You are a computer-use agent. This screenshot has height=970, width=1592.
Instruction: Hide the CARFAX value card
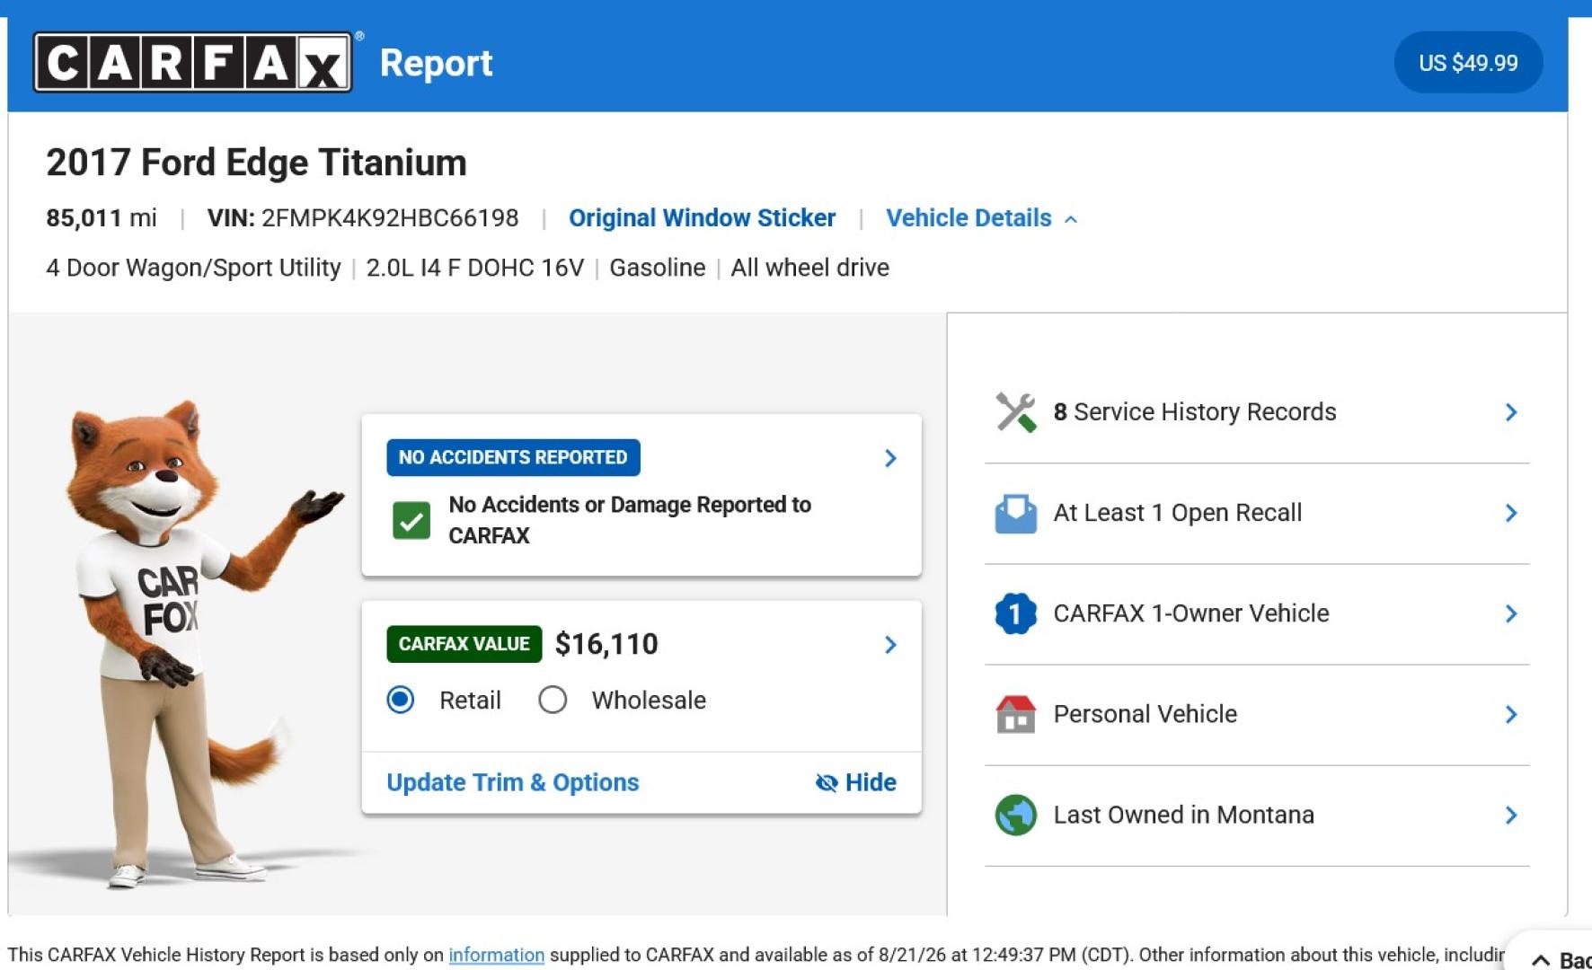coord(855,782)
